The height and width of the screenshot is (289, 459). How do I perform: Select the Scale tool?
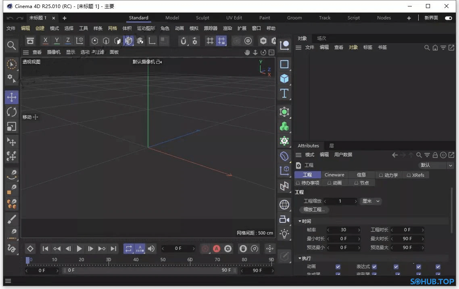click(11, 127)
